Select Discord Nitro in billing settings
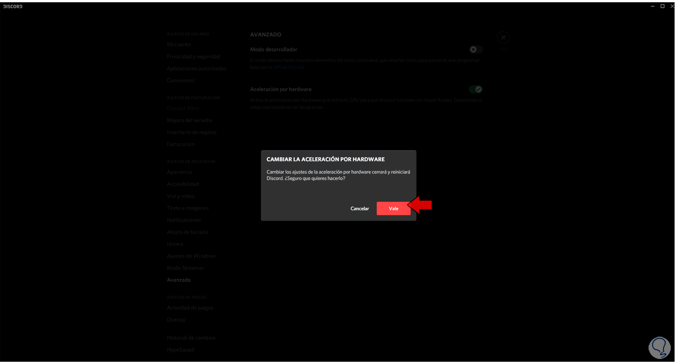Viewport: 675px width, 364px height. coord(183,108)
